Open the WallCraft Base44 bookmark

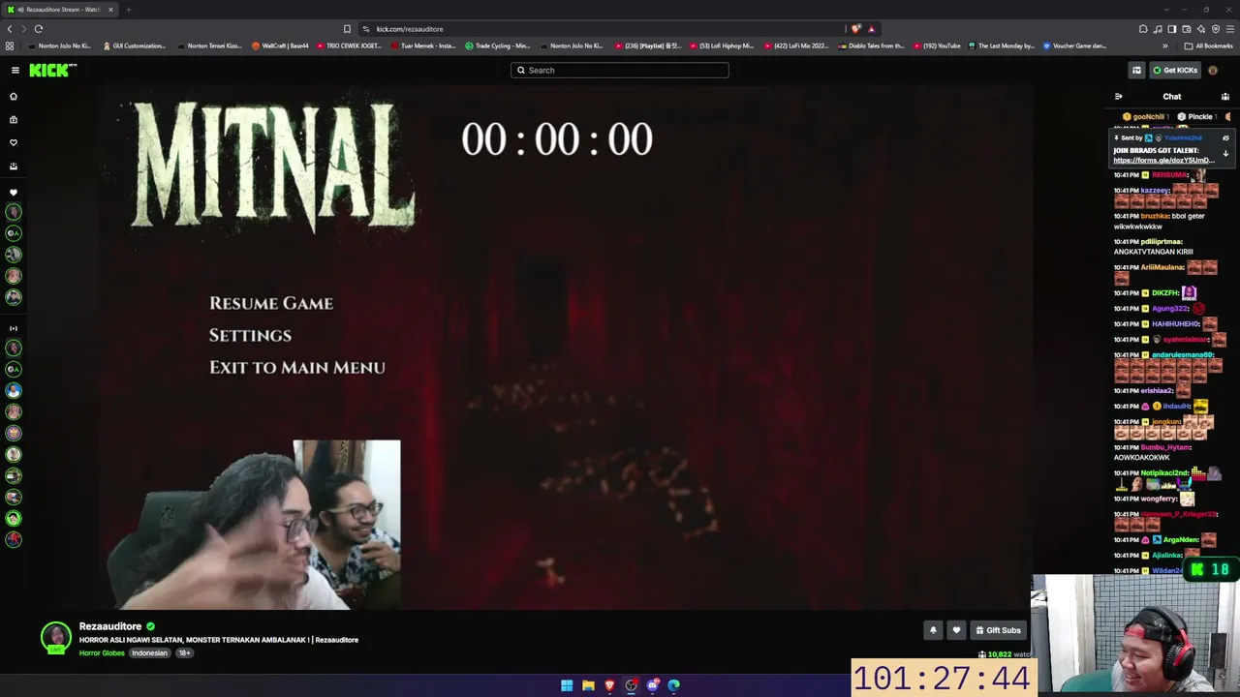coord(280,45)
